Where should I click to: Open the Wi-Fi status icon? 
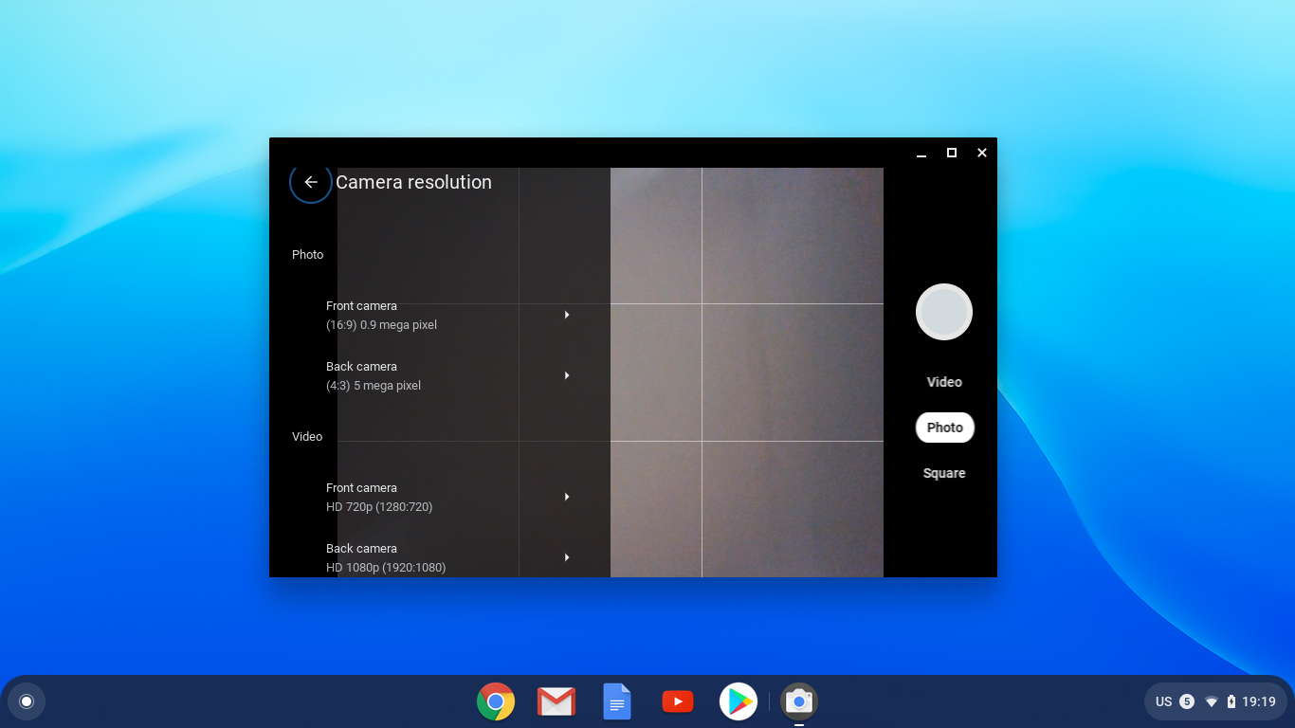[1212, 701]
